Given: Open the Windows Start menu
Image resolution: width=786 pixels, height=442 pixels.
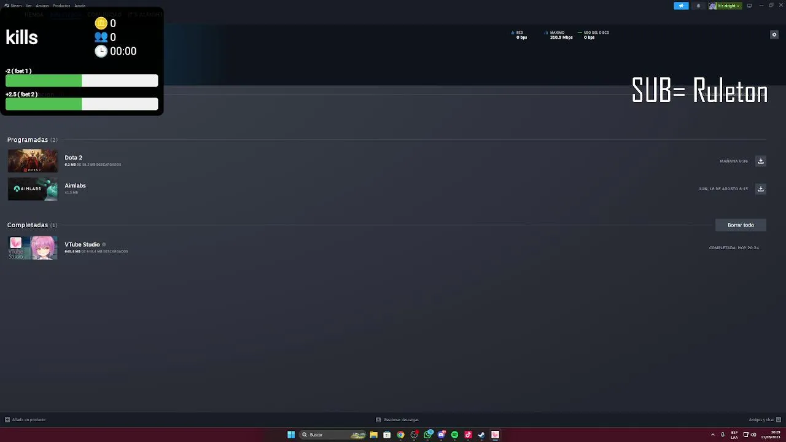Looking at the screenshot, I should coord(291,435).
